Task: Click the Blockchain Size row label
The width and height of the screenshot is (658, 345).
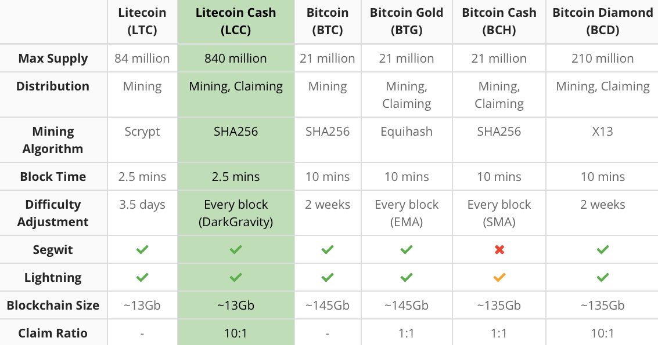Action: pos(53,306)
